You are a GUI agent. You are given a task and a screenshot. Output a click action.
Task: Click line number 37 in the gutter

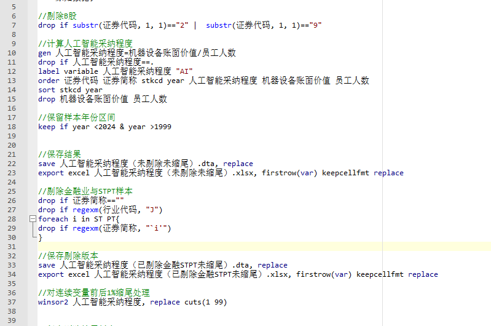click(13, 302)
